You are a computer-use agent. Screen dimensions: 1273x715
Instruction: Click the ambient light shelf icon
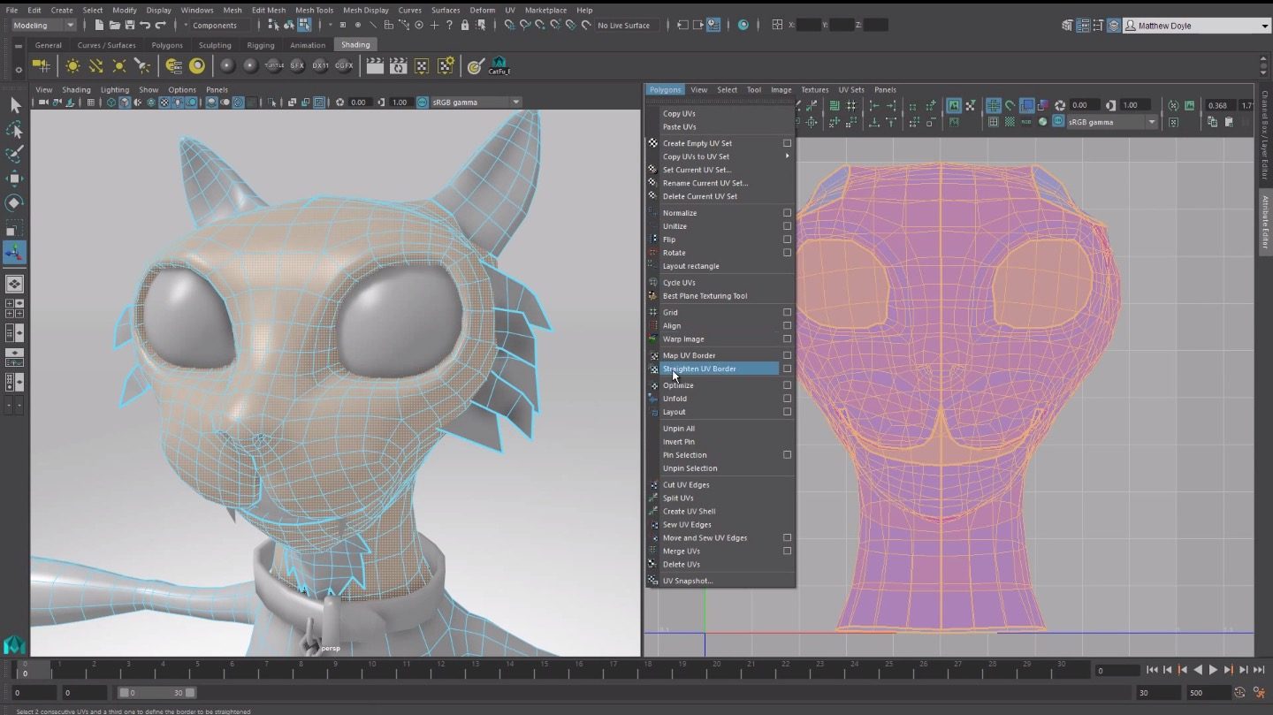(72, 65)
